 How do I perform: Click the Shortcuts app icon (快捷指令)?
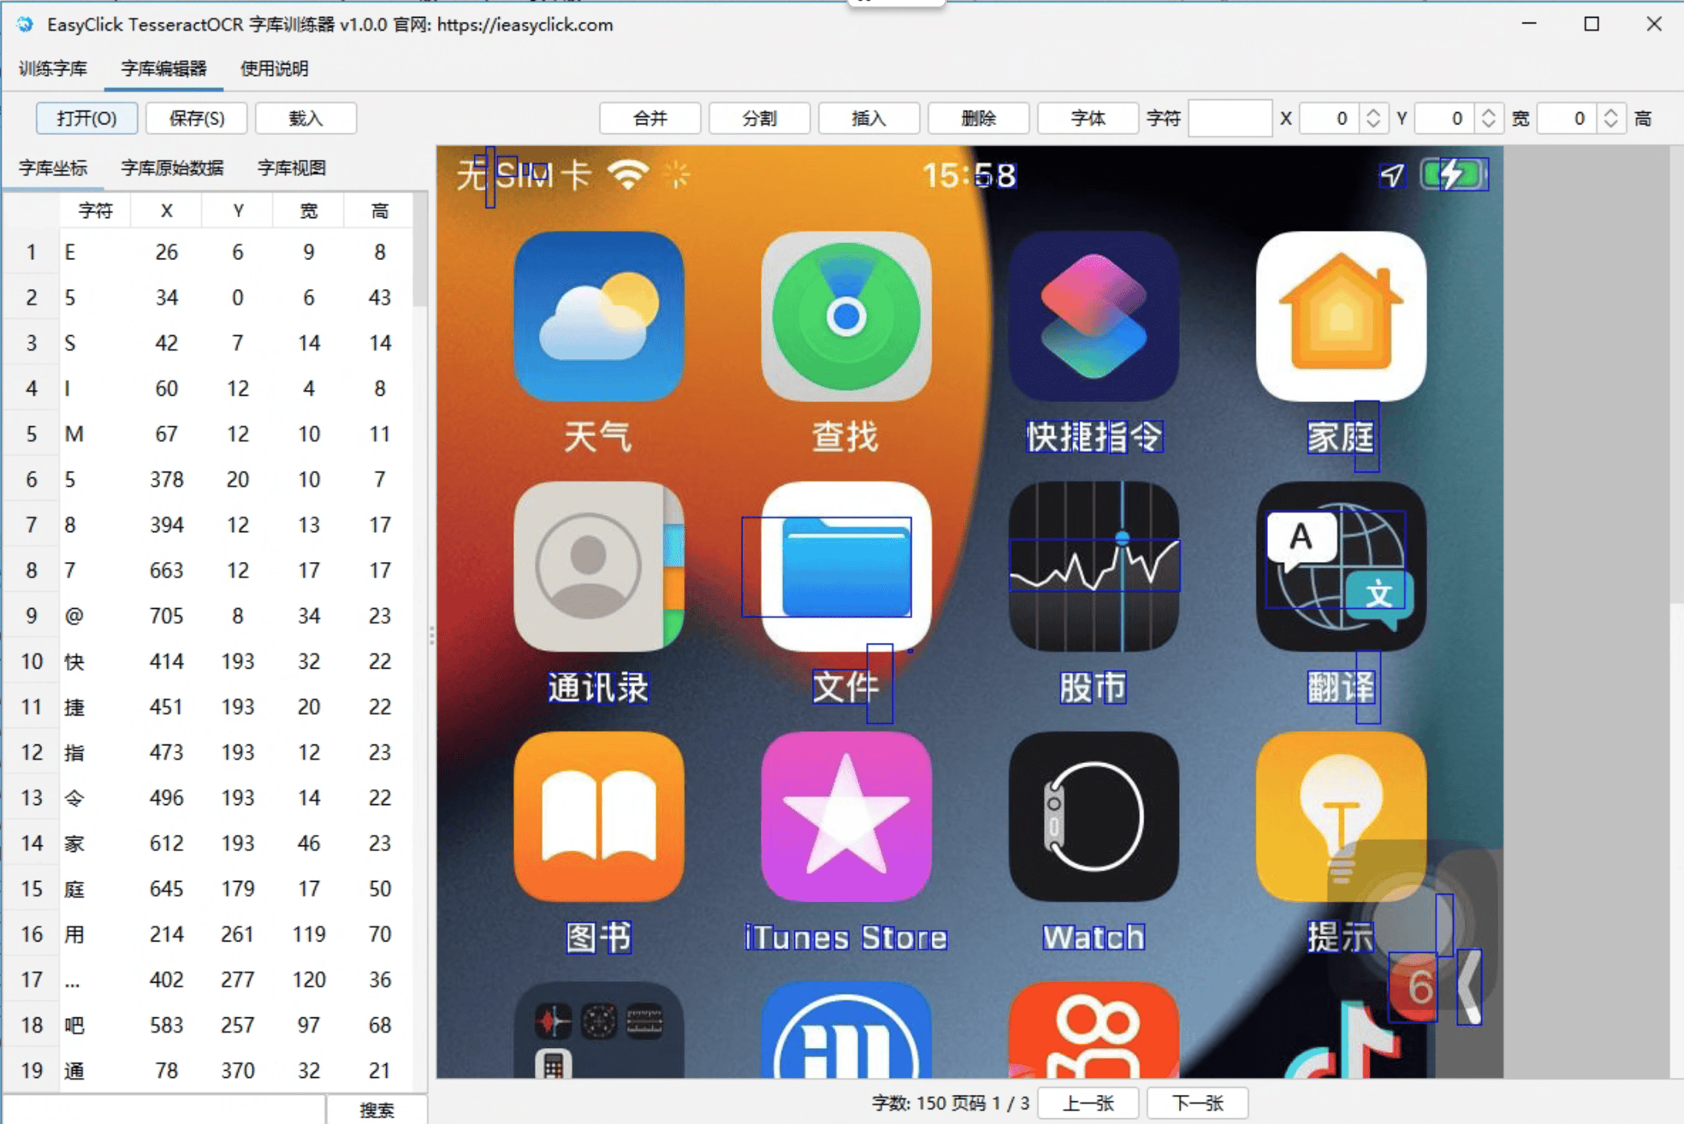[x=1094, y=317]
